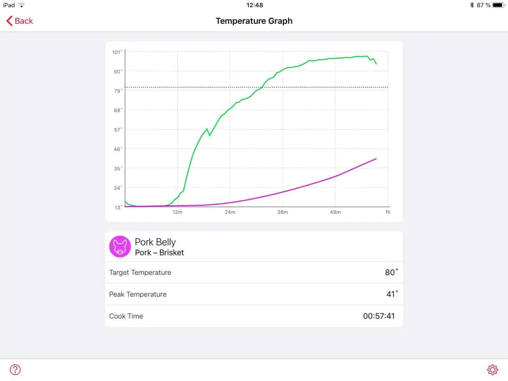Viewport: 508px width, 381px height.
Task: Tap the Temperature Graph title
Action: click(x=254, y=21)
